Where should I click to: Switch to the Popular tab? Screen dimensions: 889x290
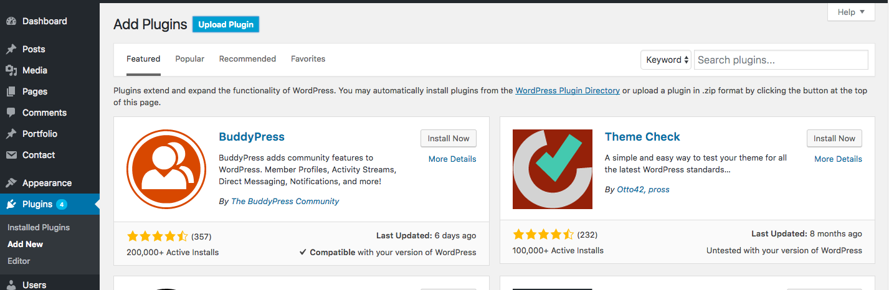[189, 59]
